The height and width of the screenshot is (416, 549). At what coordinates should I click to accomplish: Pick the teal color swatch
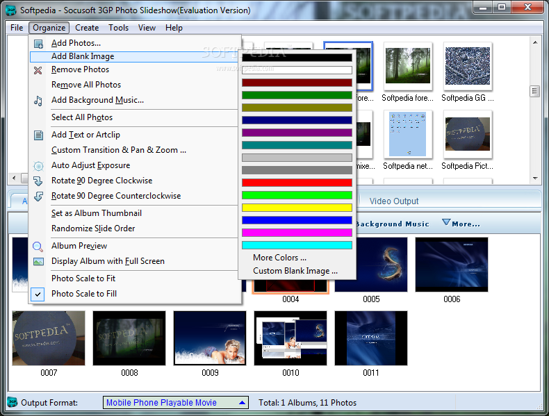tap(297, 145)
